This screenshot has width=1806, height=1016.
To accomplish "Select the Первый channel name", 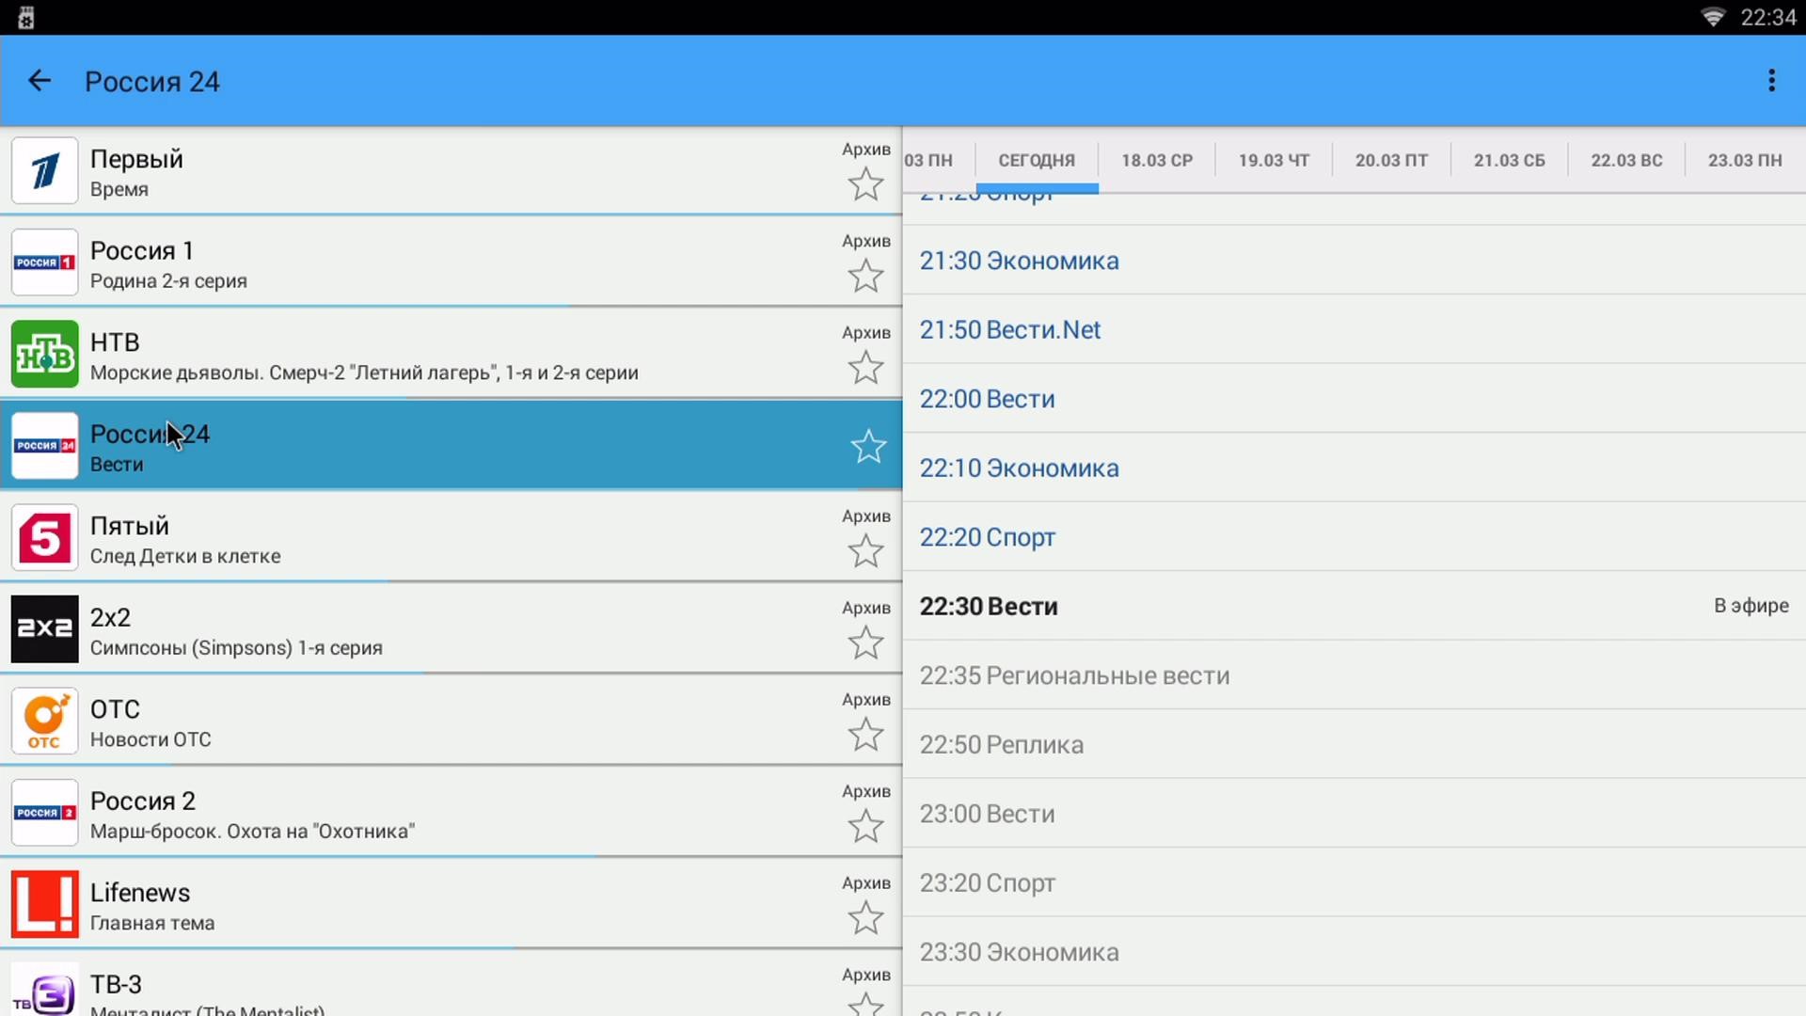I will pos(136,159).
